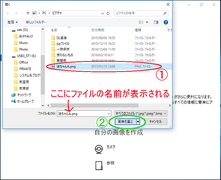Select the 使わないもの folder

click(62, 55)
